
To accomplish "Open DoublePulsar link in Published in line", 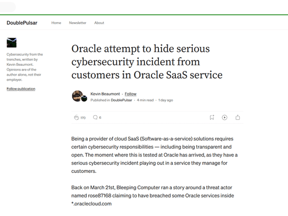I will click(121, 100).
